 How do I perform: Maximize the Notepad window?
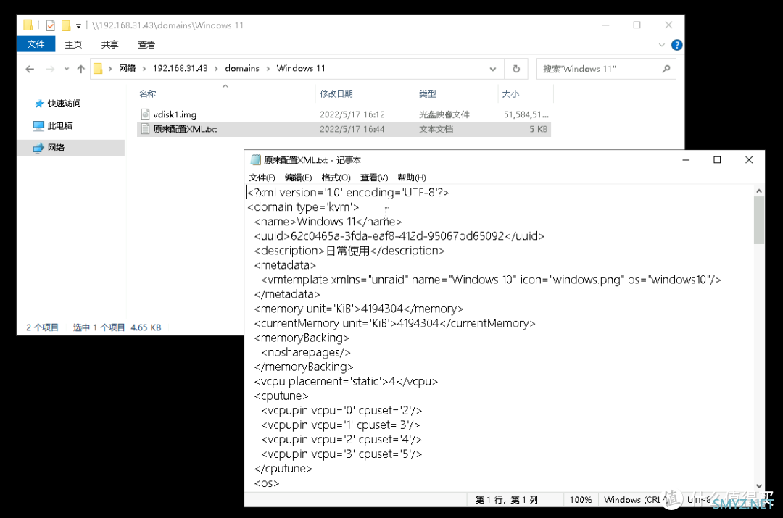tap(717, 159)
